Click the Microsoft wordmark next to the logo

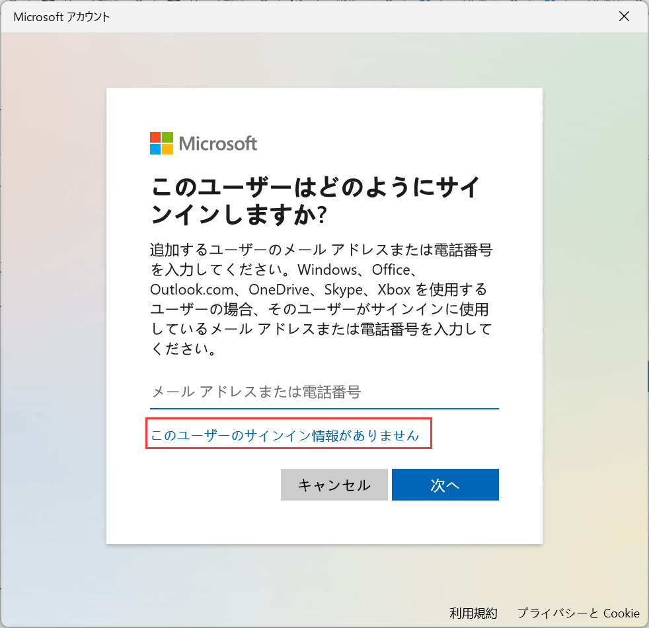[218, 143]
